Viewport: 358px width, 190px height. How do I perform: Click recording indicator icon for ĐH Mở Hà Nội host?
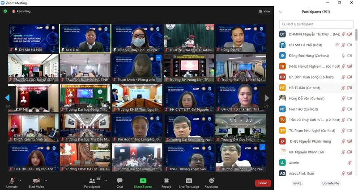click(337, 45)
